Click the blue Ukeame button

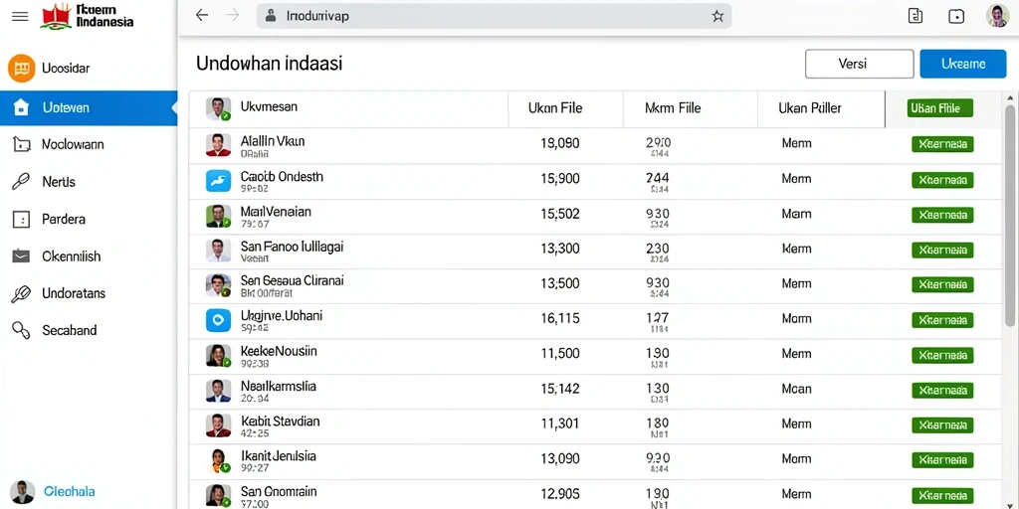pos(963,64)
